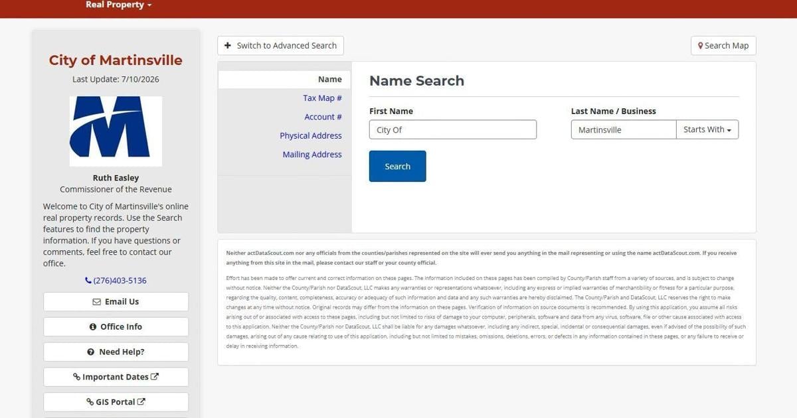The image size is (797, 418).
Task: Click the Email Us button
Action: (x=116, y=302)
